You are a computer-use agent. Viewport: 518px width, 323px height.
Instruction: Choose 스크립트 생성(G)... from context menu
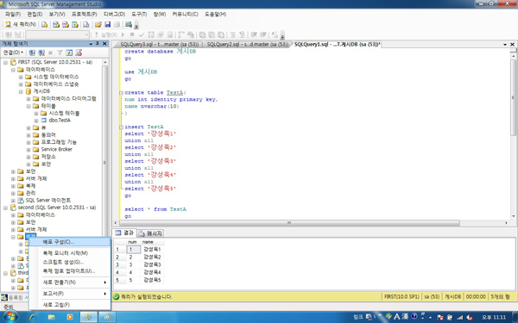click(x=70, y=262)
